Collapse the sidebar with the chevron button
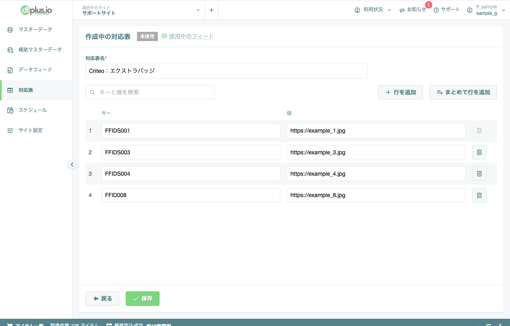 coord(72,164)
